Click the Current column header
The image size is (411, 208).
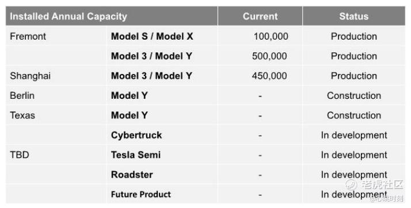click(x=260, y=16)
